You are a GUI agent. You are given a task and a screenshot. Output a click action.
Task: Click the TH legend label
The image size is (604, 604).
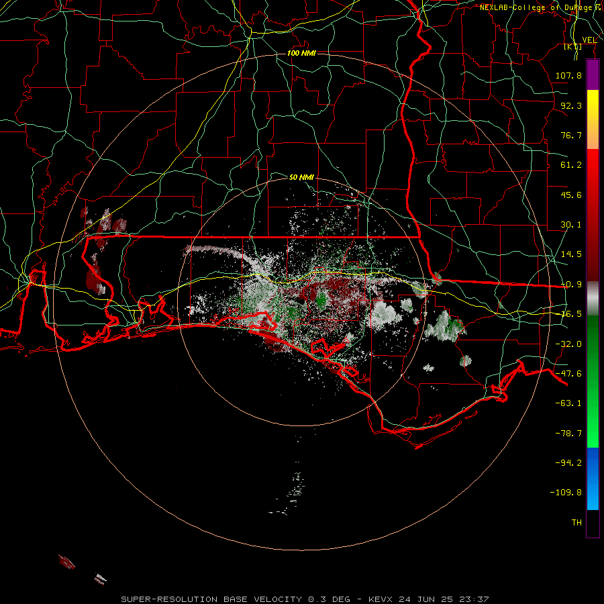tap(576, 523)
